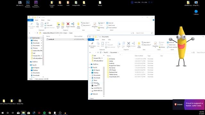Image resolution: width=205 pixels, height=115 pixels.
Task: Open the Open dropdown in Crack window ribbon
Action: coord(102,23)
